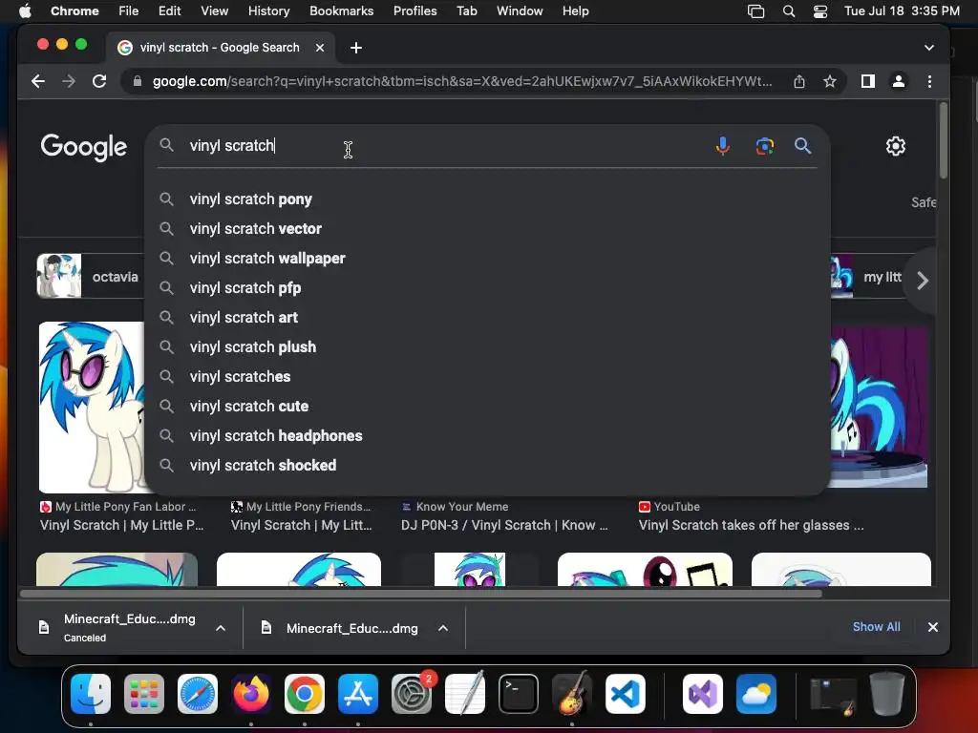978x733 pixels.
Task: Click the blue search magnifier button
Action: (x=802, y=146)
